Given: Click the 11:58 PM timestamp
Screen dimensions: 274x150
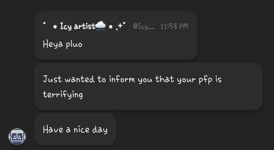Looking at the screenshot, I should point(174,26).
